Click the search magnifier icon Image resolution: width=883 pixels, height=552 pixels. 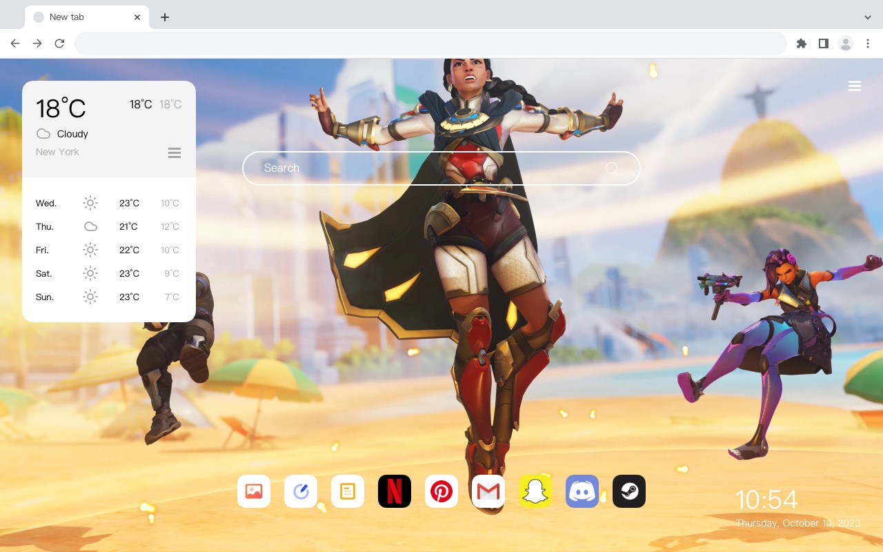611,168
